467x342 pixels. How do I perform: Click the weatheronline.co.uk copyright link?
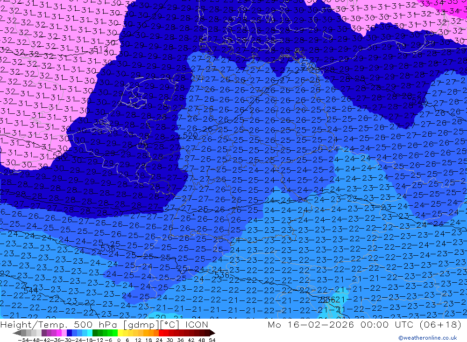coord(427,337)
